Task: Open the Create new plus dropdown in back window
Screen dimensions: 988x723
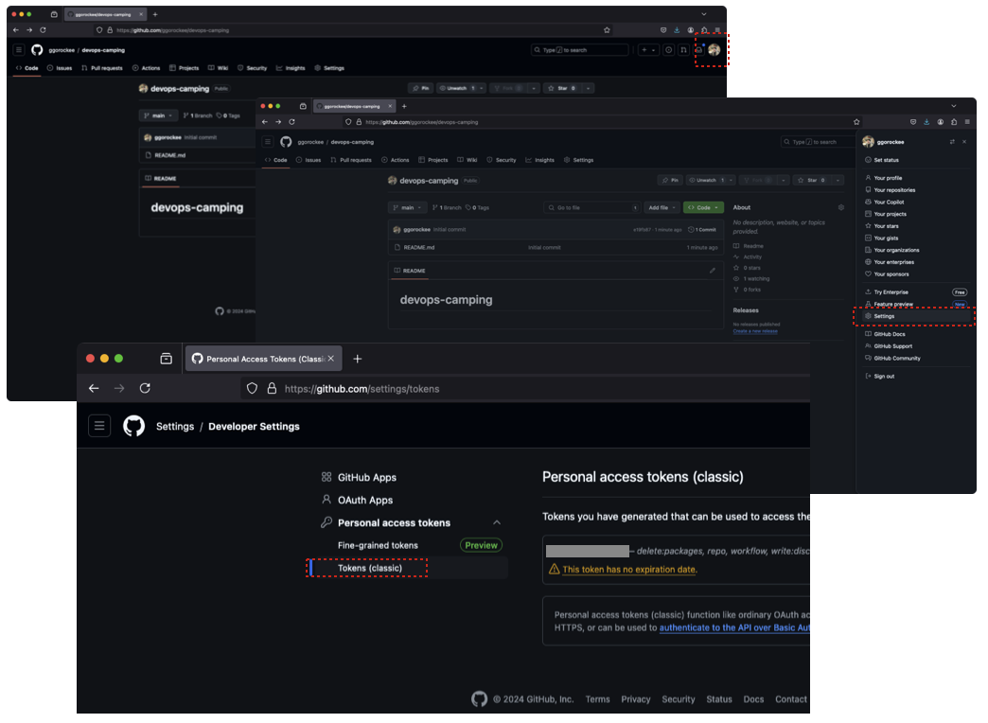Action: (x=648, y=50)
